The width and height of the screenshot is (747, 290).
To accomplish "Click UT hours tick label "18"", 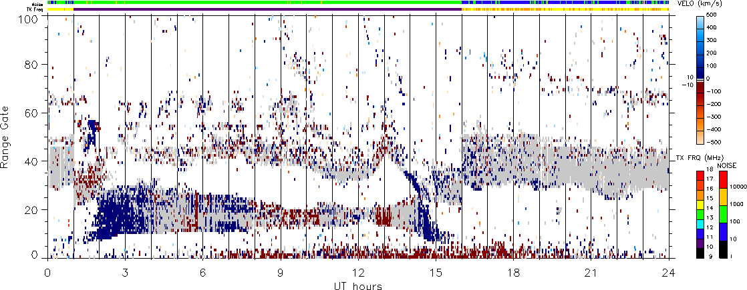I will [514, 273].
